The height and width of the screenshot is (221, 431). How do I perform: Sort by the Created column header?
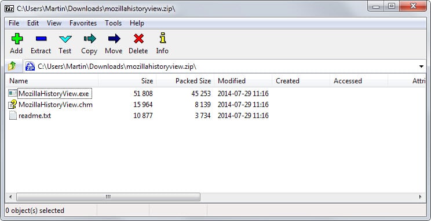(x=301, y=81)
